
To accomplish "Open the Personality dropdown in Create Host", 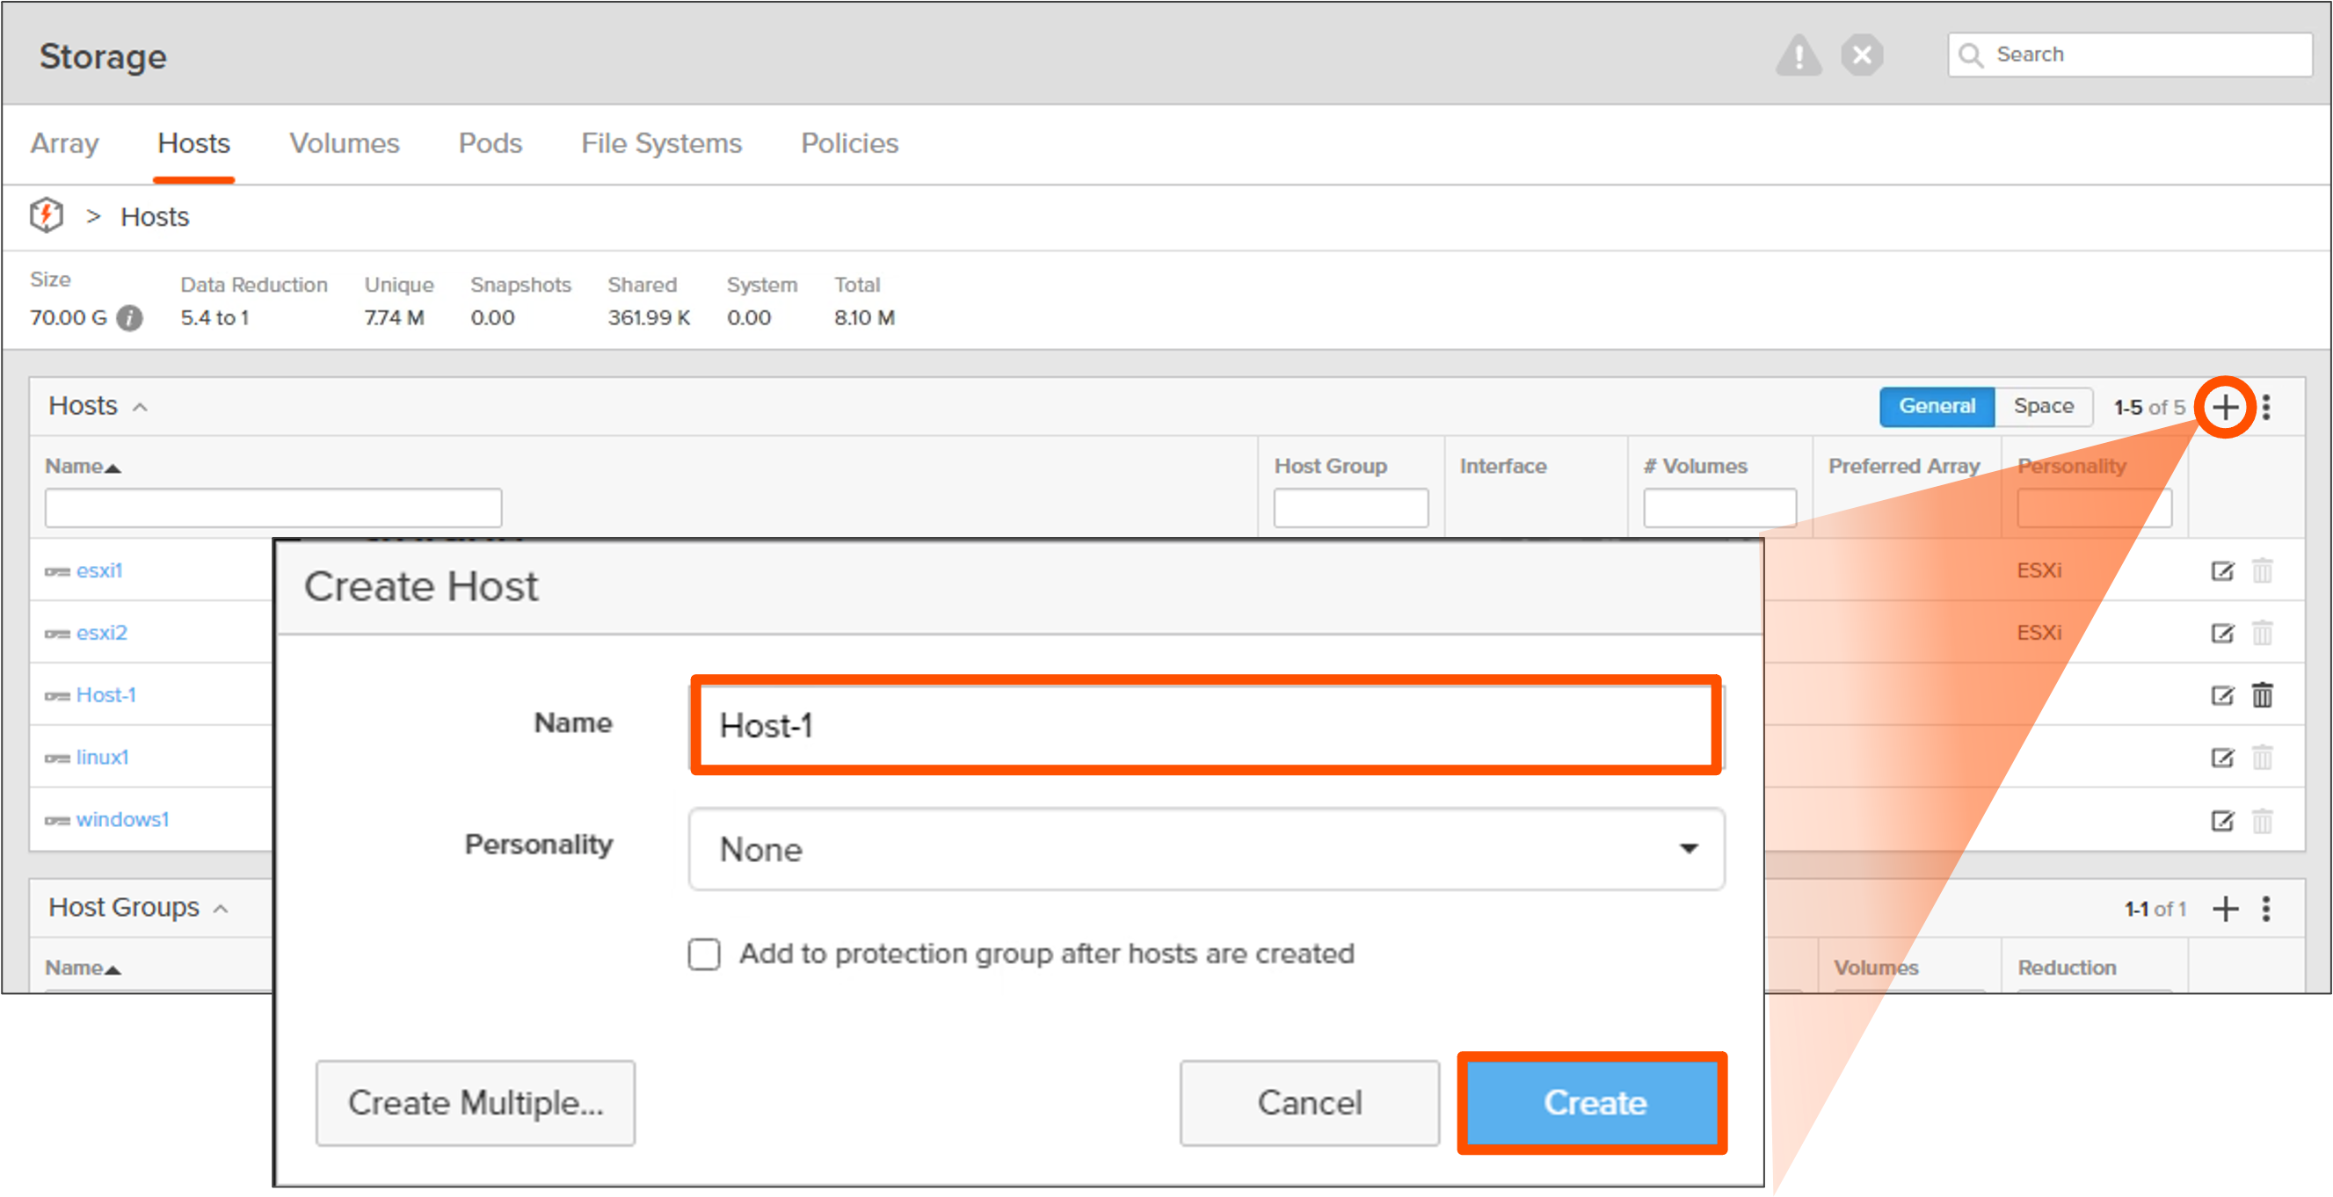I will click(x=1206, y=849).
